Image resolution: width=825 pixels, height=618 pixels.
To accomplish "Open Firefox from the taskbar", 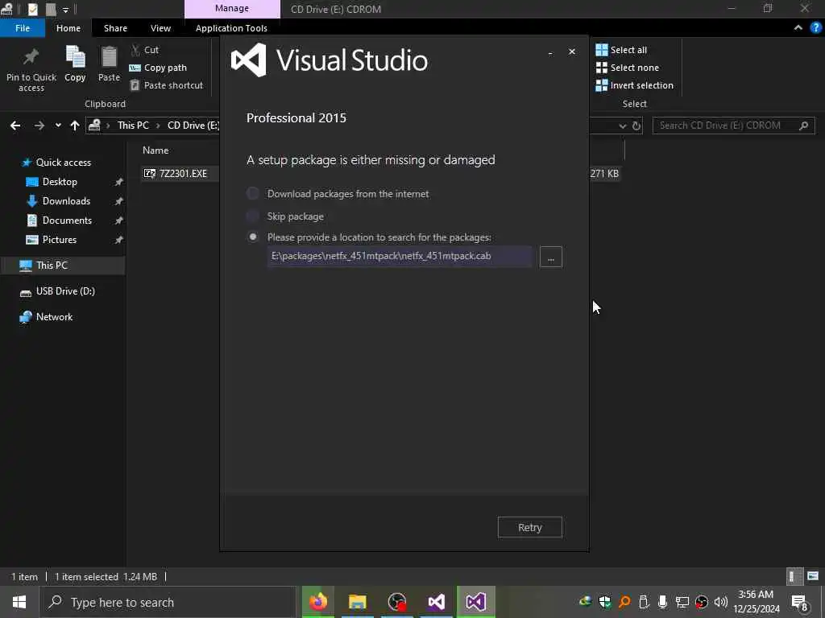I will point(317,602).
